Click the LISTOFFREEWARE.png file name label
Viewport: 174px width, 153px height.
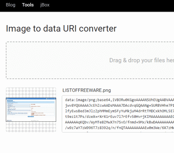point(87,90)
